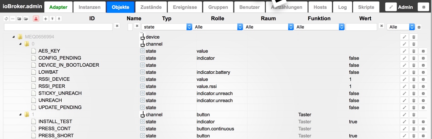Toggle the list view mode button

tap(13, 19)
